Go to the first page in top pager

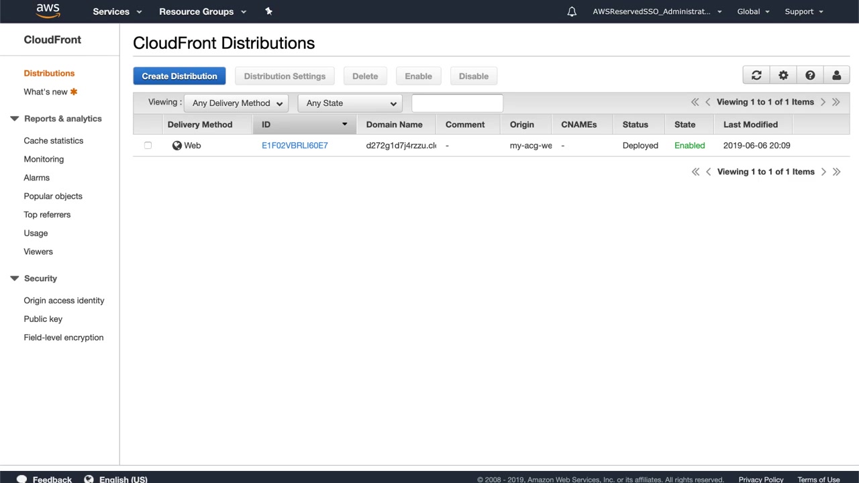pos(695,102)
